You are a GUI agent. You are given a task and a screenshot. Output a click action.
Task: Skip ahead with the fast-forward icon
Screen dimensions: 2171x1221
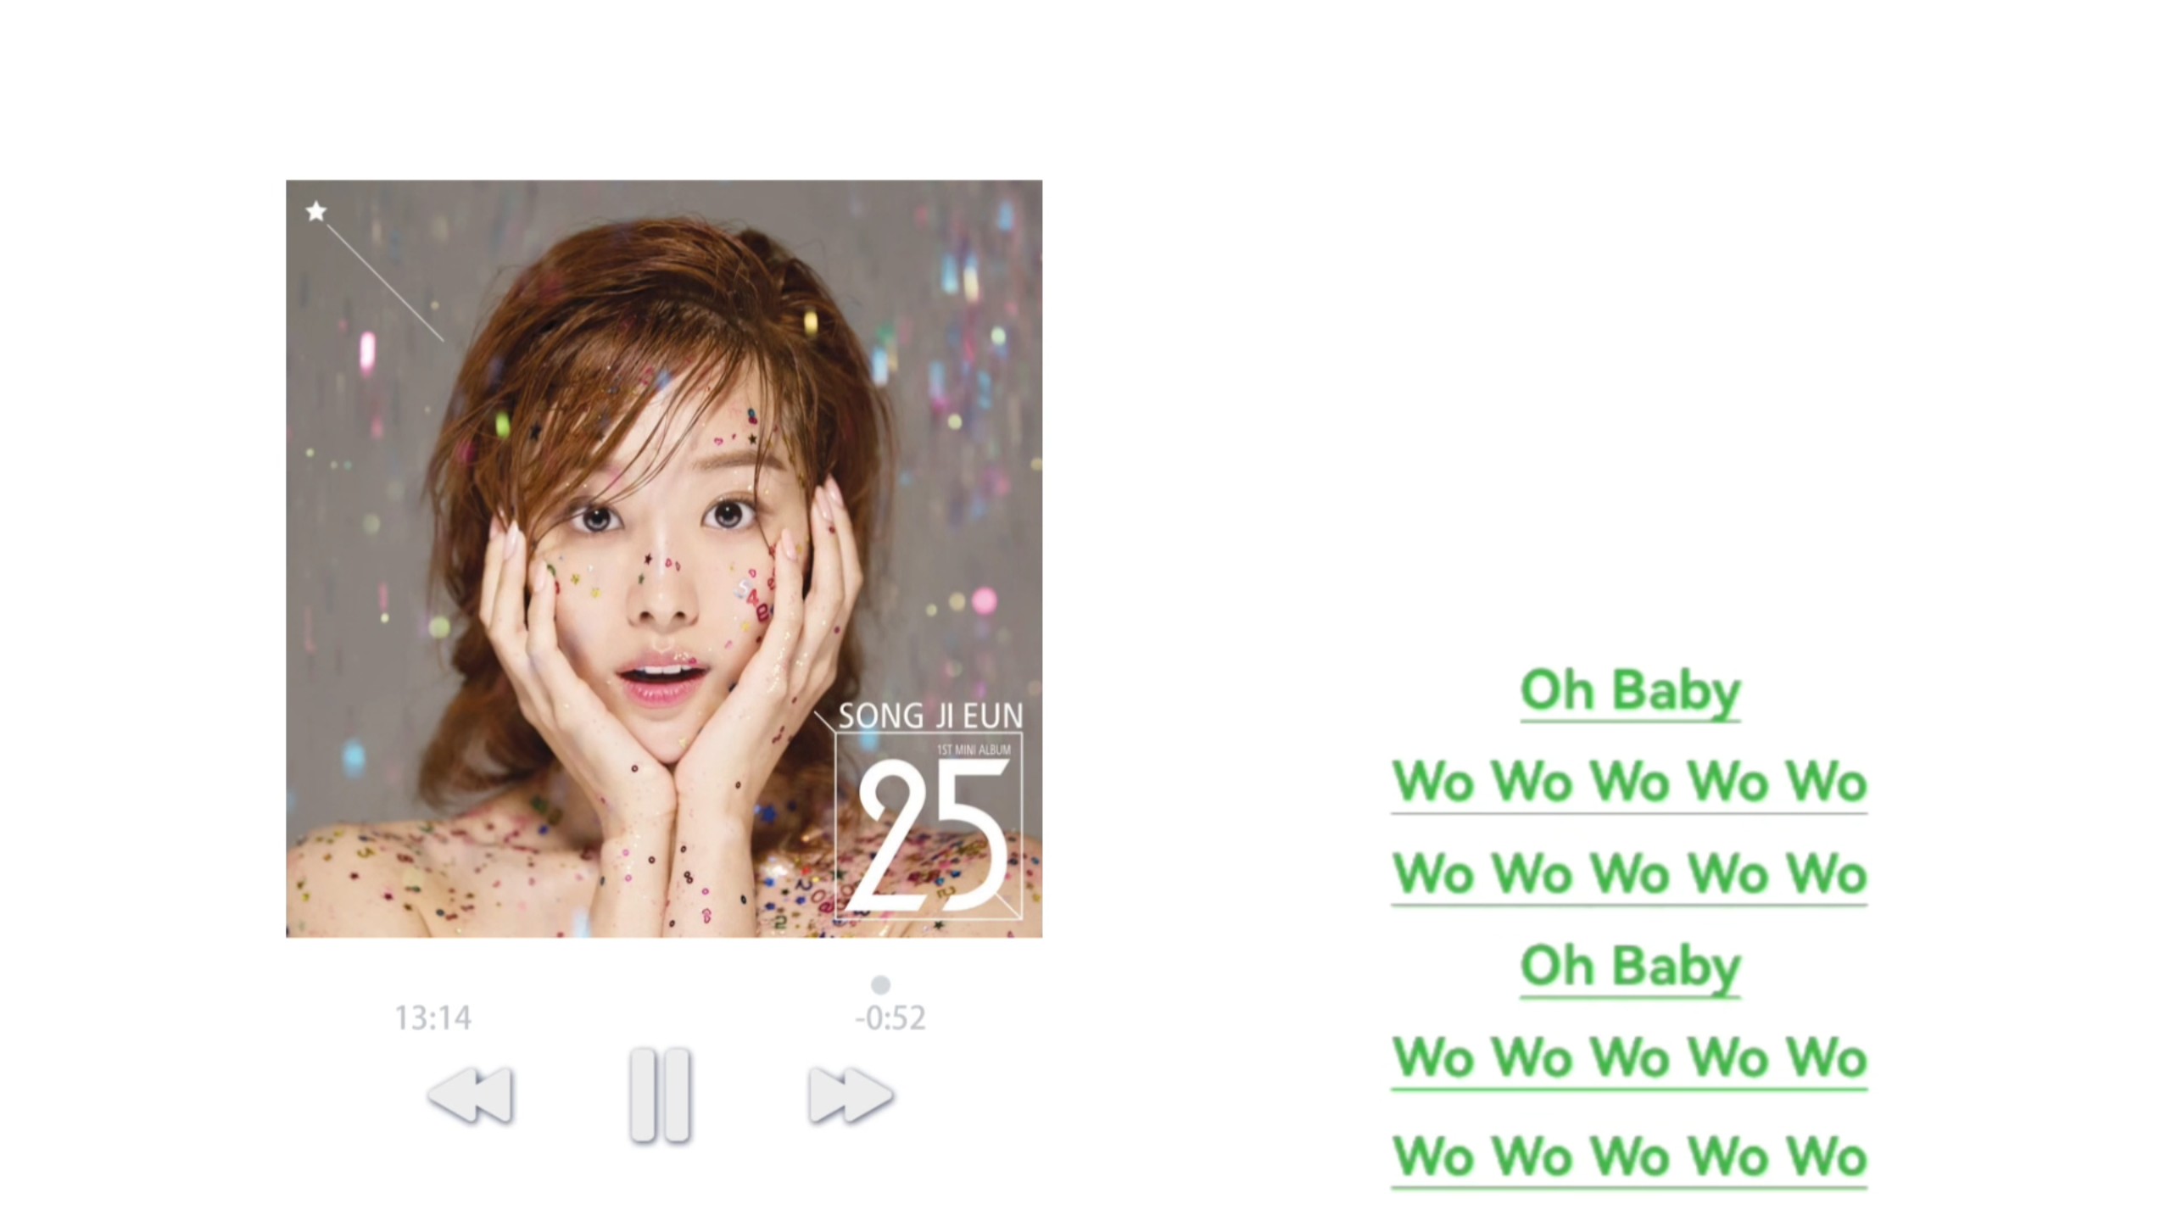851,1095
